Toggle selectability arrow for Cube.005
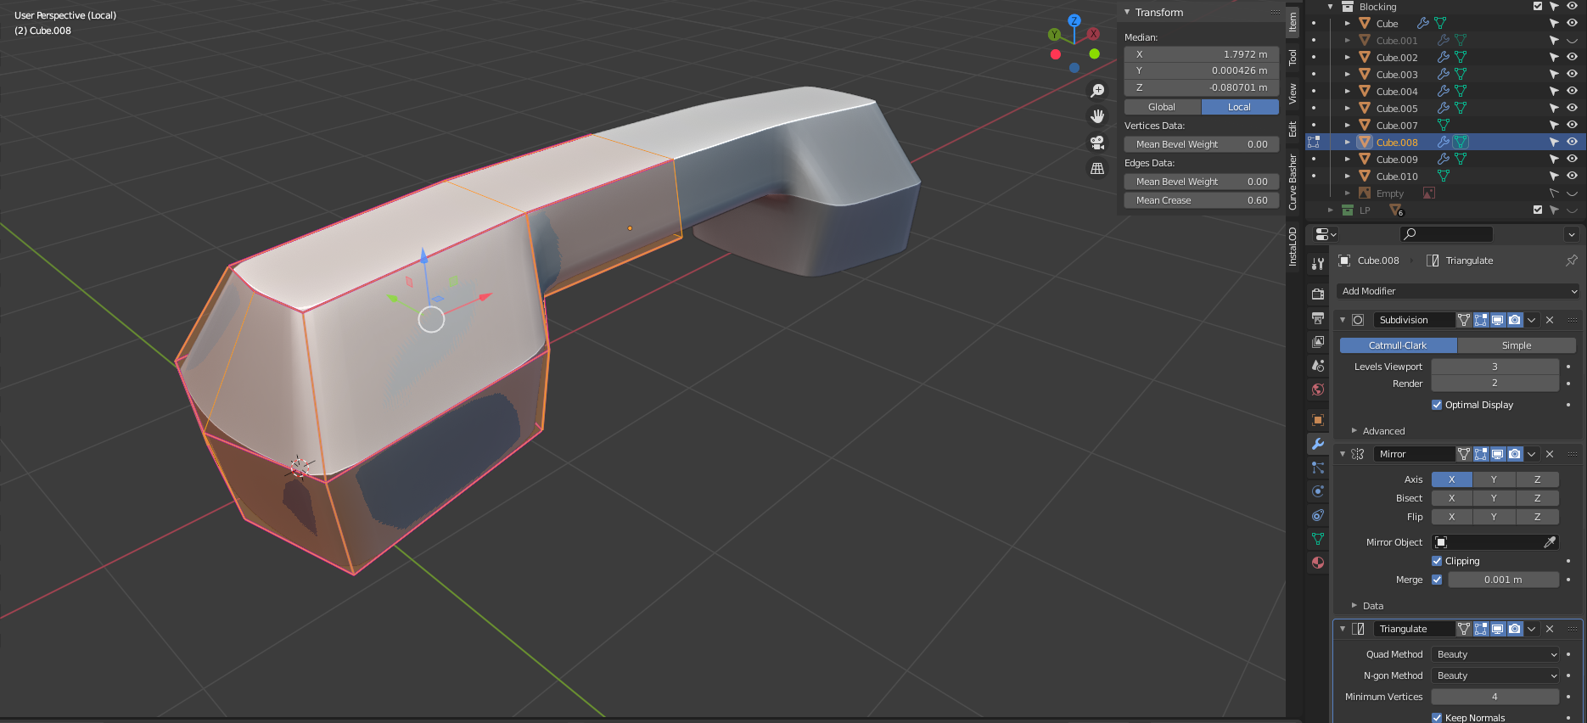 pos(1554,108)
